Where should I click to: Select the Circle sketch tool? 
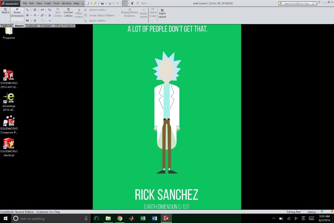pos(34,10)
